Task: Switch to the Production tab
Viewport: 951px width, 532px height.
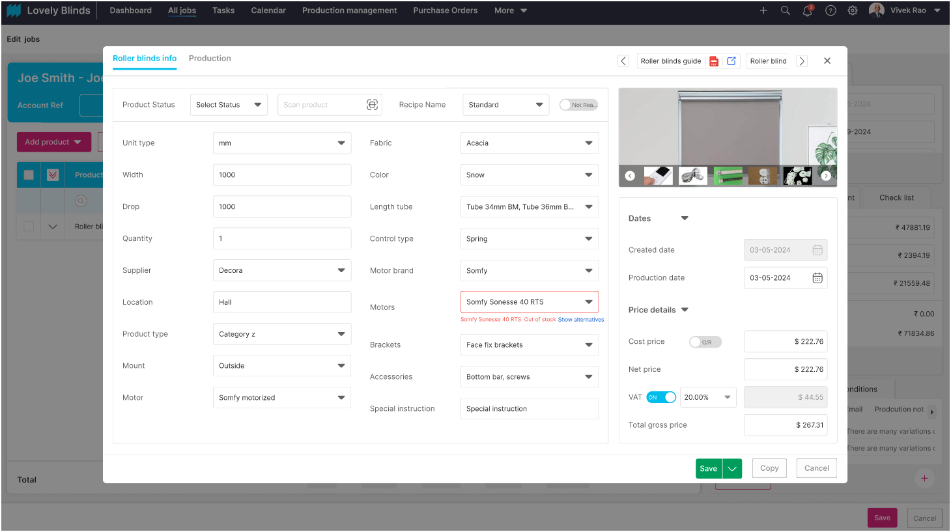Action: [x=210, y=59]
